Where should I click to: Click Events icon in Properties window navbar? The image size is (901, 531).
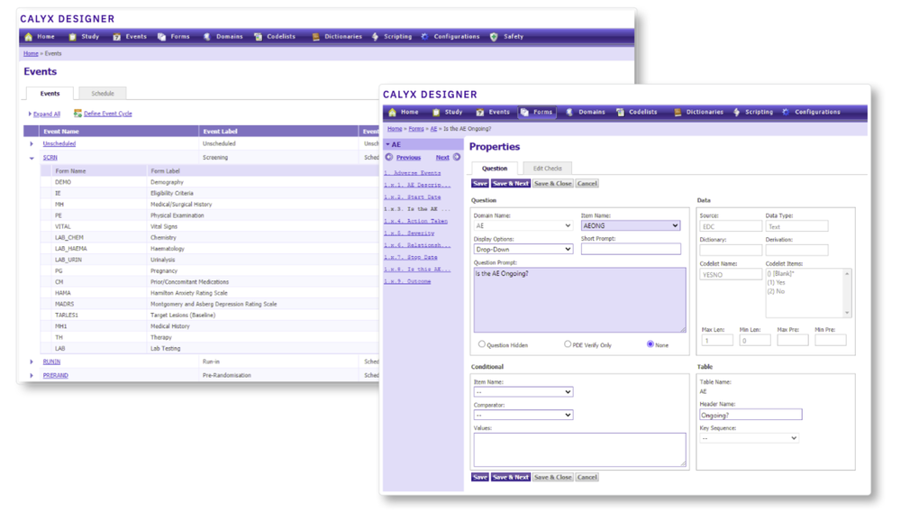(480, 112)
